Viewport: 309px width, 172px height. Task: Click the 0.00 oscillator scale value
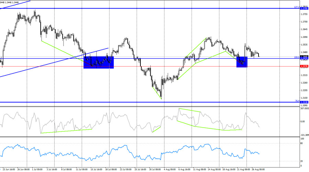302,122
